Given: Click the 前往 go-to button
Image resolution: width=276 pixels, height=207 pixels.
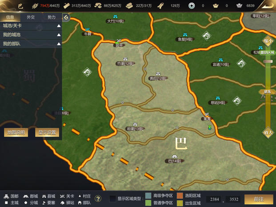Looking at the screenshot, I should click(259, 199).
